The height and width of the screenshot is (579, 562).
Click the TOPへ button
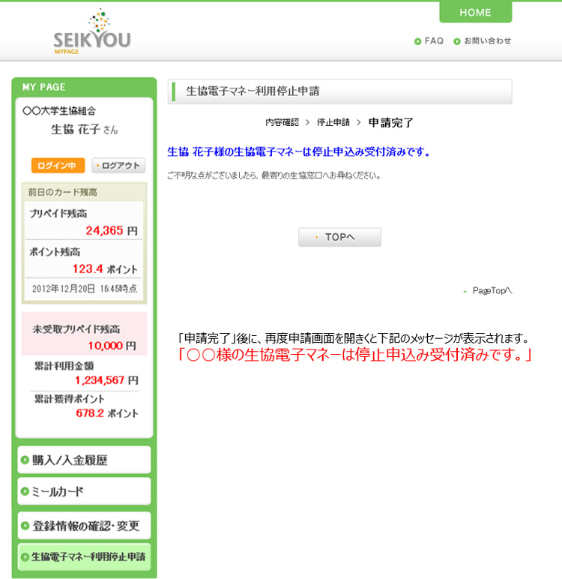click(339, 237)
